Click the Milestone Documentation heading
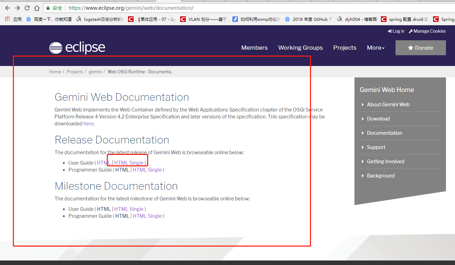Viewport: 455px width, 265px height. pos(116,186)
